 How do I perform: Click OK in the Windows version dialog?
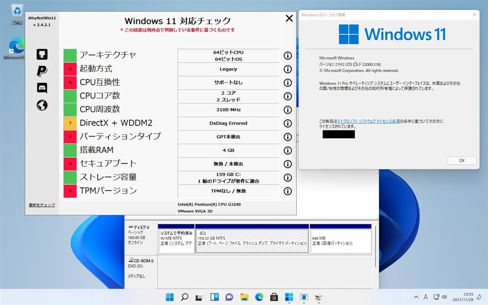pyautogui.click(x=462, y=161)
